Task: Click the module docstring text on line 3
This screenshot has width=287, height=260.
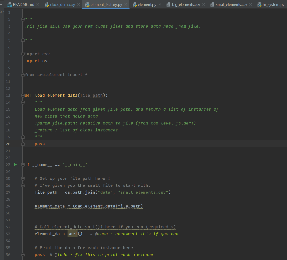Action: tap(113, 26)
